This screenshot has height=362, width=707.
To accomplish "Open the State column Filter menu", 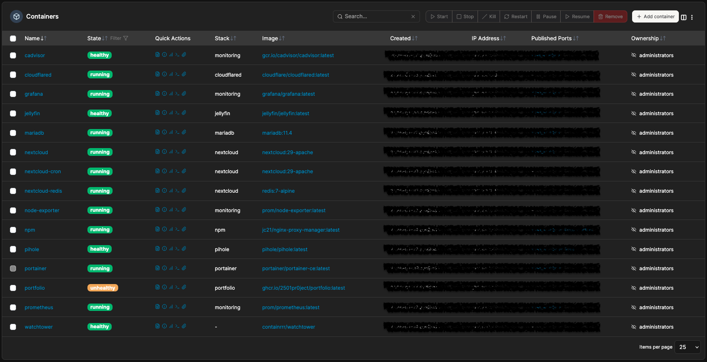I will point(119,38).
